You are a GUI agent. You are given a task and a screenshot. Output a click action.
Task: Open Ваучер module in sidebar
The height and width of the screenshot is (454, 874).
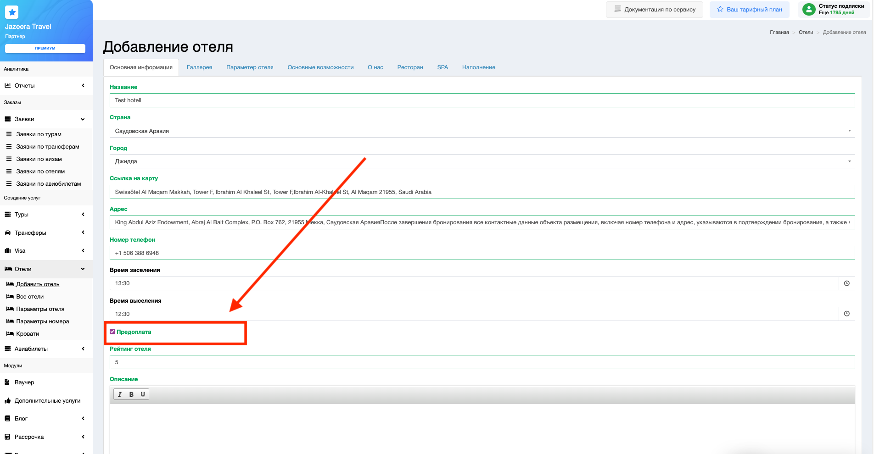click(24, 382)
